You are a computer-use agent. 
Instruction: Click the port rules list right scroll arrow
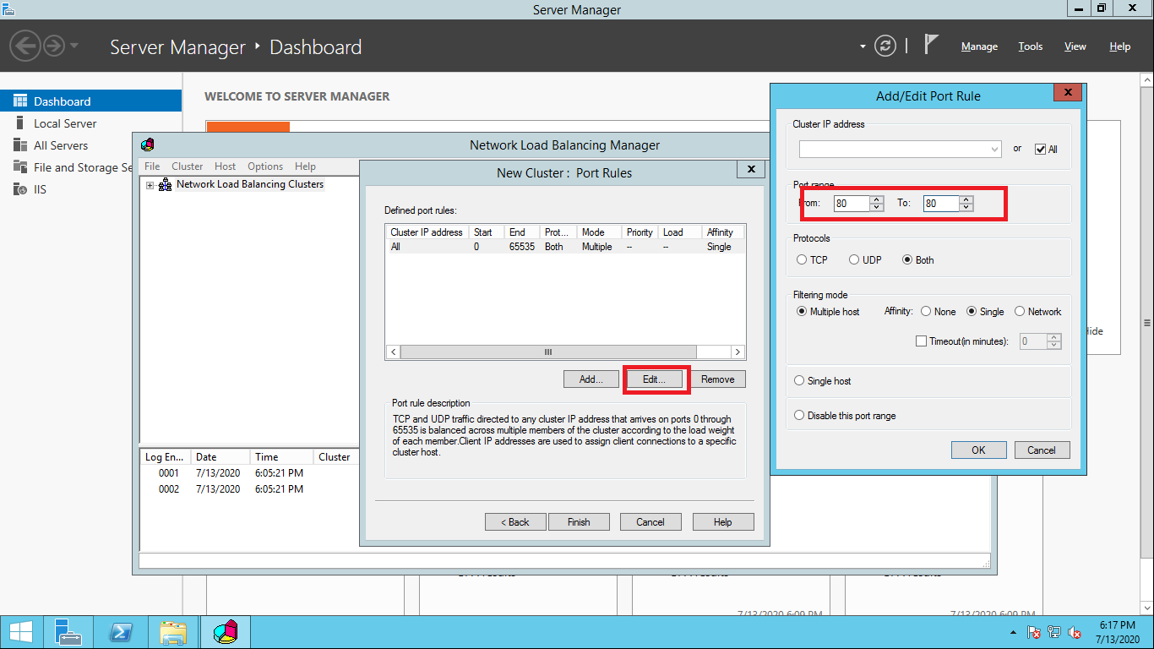(738, 352)
